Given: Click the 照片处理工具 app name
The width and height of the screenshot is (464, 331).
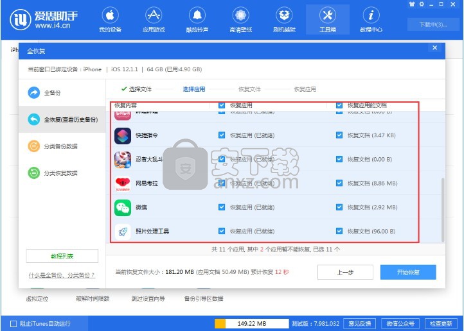Looking at the screenshot, I should [x=152, y=231].
